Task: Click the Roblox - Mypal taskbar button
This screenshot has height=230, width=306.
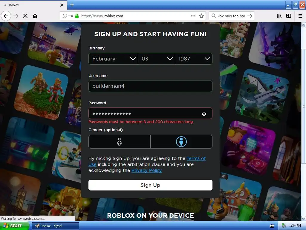Action: 55,226
